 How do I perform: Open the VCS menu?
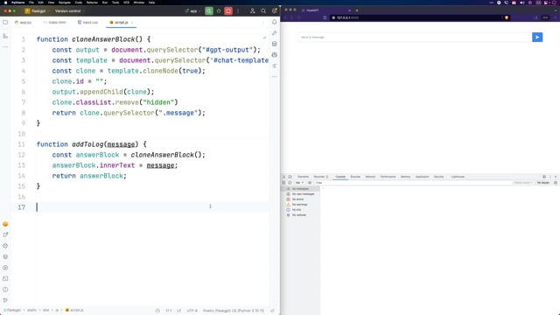(126, 3)
